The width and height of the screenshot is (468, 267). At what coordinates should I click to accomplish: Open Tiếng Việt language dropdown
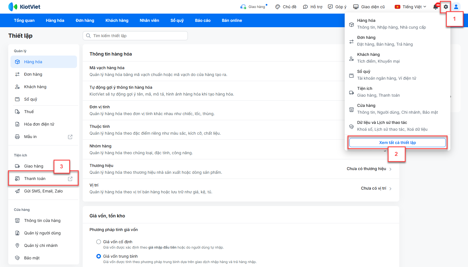pos(411,7)
